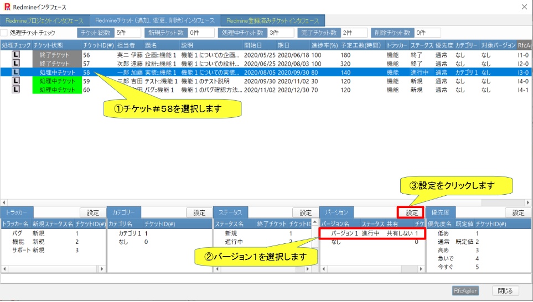The width and height of the screenshot is (533, 302).
Task: Click right scroll arrow in tracker panel
Action: pyautogui.click(x=102, y=269)
